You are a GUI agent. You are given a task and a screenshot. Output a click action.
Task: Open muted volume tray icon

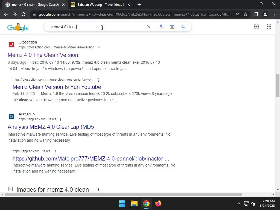click(x=253, y=203)
